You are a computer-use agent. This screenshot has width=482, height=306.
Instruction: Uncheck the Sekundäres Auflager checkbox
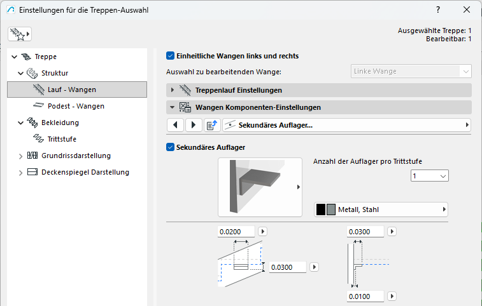click(x=171, y=147)
